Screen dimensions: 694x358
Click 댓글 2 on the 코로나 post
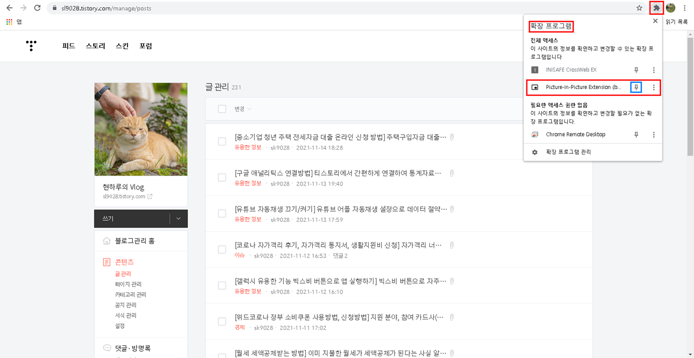(339, 255)
